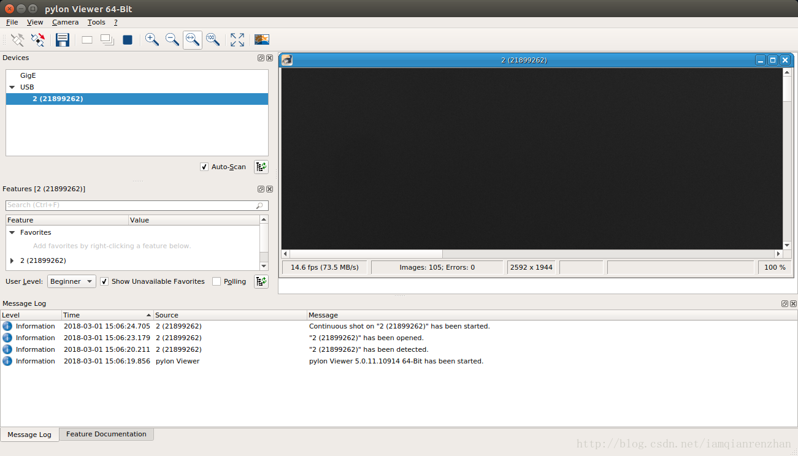
Task: Click the image display picture icon in toolbar
Action: point(262,40)
